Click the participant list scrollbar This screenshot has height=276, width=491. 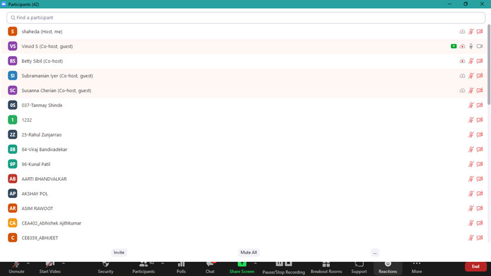point(489,65)
